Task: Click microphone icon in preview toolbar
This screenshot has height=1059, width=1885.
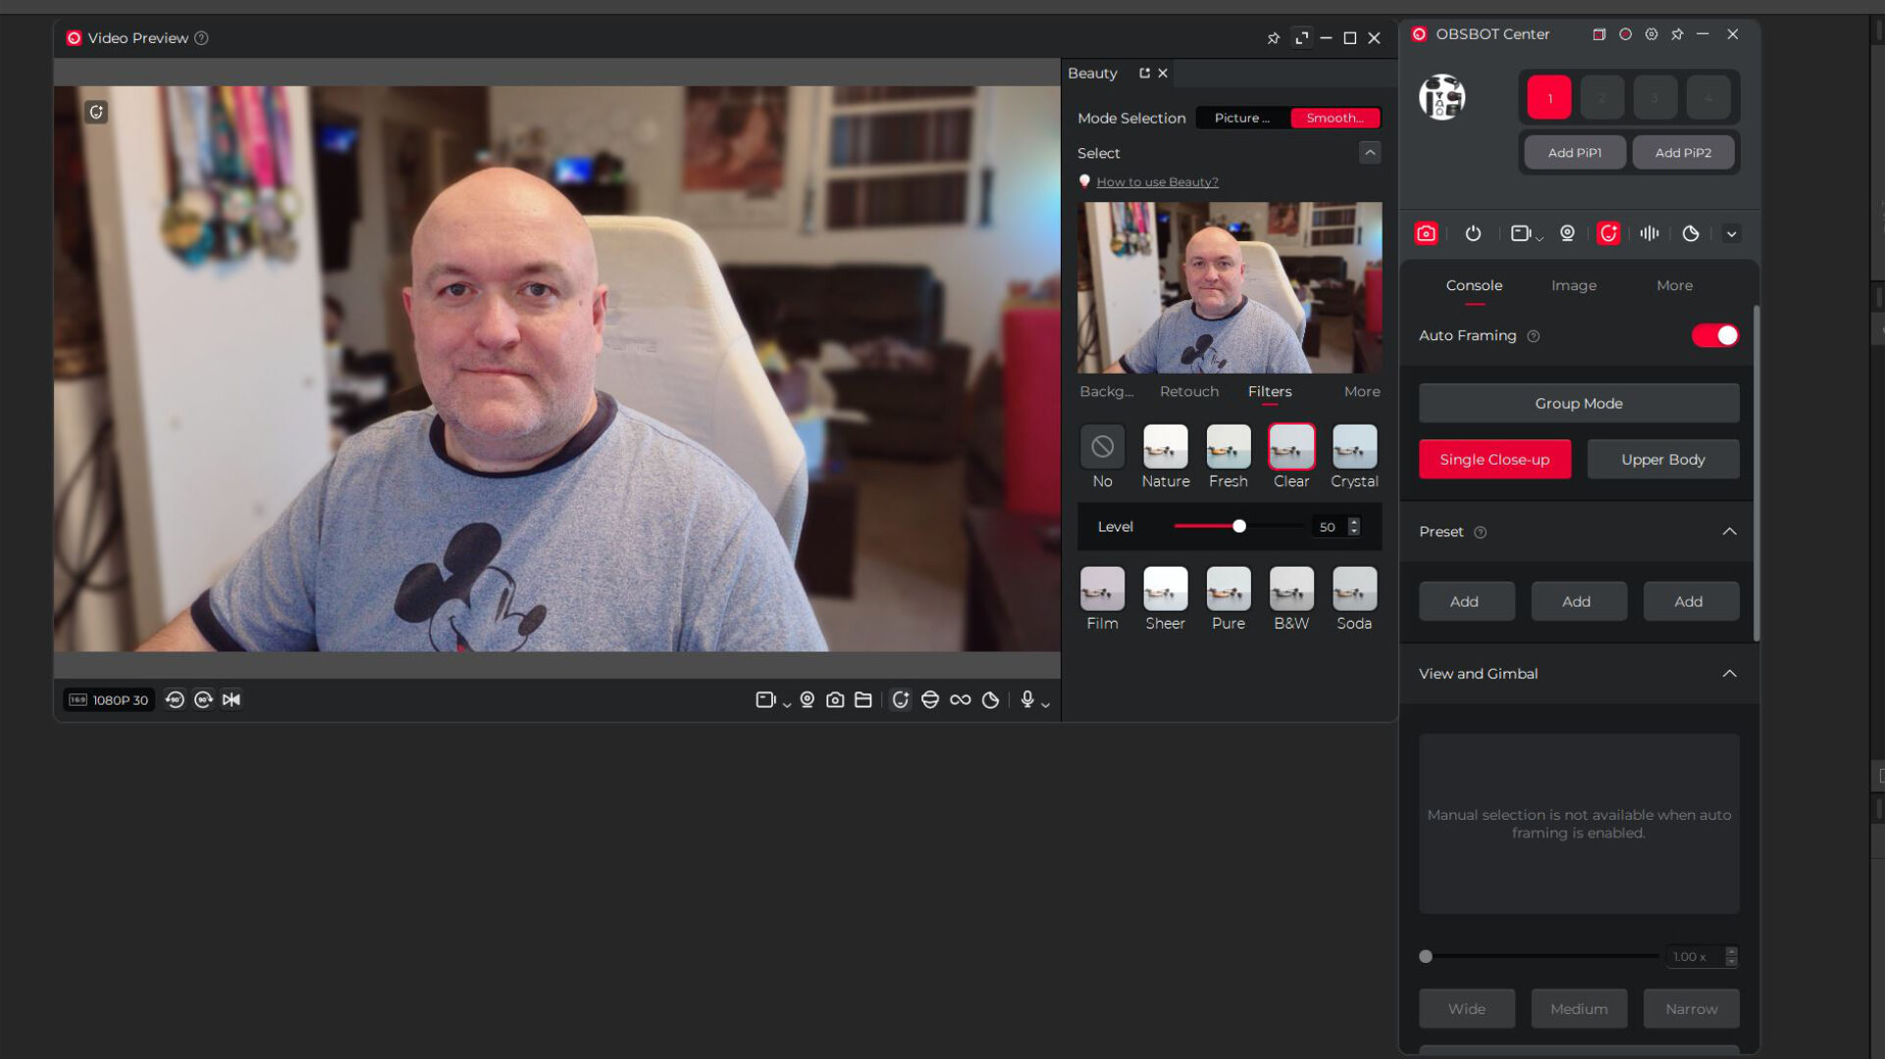Action: pyautogui.click(x=1027, y=699)
